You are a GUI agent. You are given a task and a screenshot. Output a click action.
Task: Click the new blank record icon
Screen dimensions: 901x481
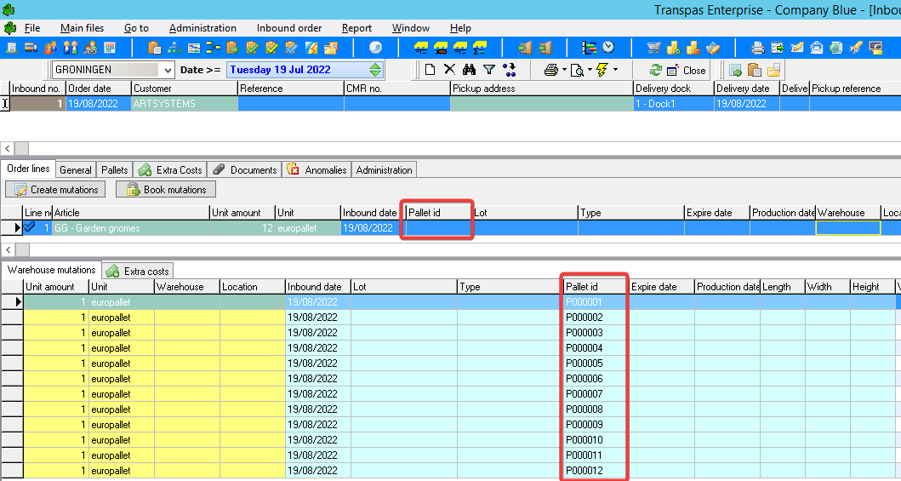coord(431,70)
